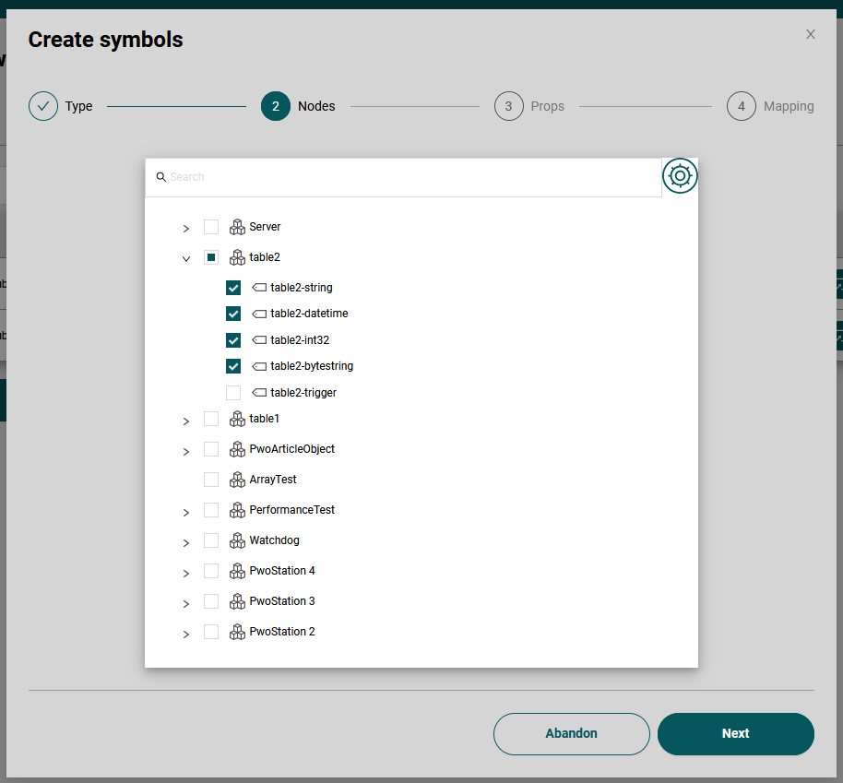The image size is (843, 783).
Task: Tick the PwoArticleObject checkbox
Action: (211, 449)
